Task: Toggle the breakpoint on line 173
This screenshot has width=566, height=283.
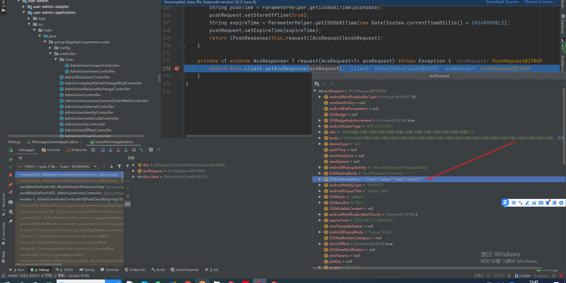Action: [177, 68]
